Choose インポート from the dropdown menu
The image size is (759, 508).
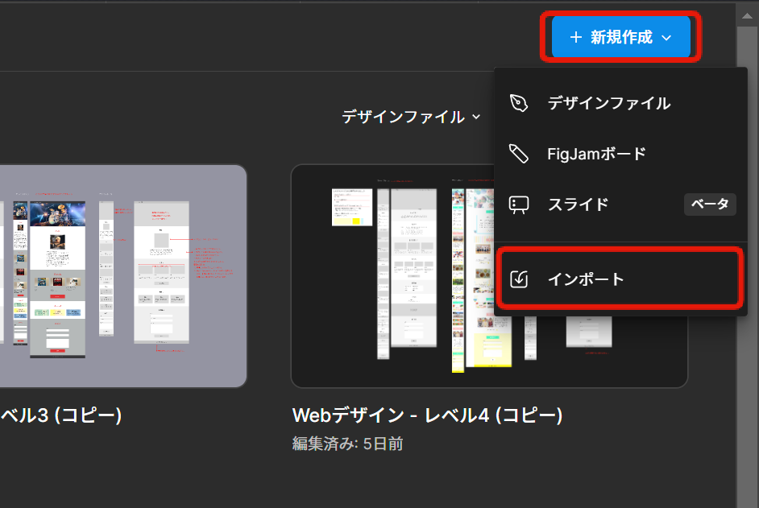coord(586,279)
